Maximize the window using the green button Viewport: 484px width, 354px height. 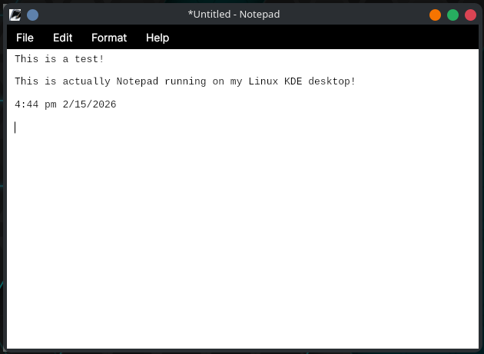click(453, 15)
